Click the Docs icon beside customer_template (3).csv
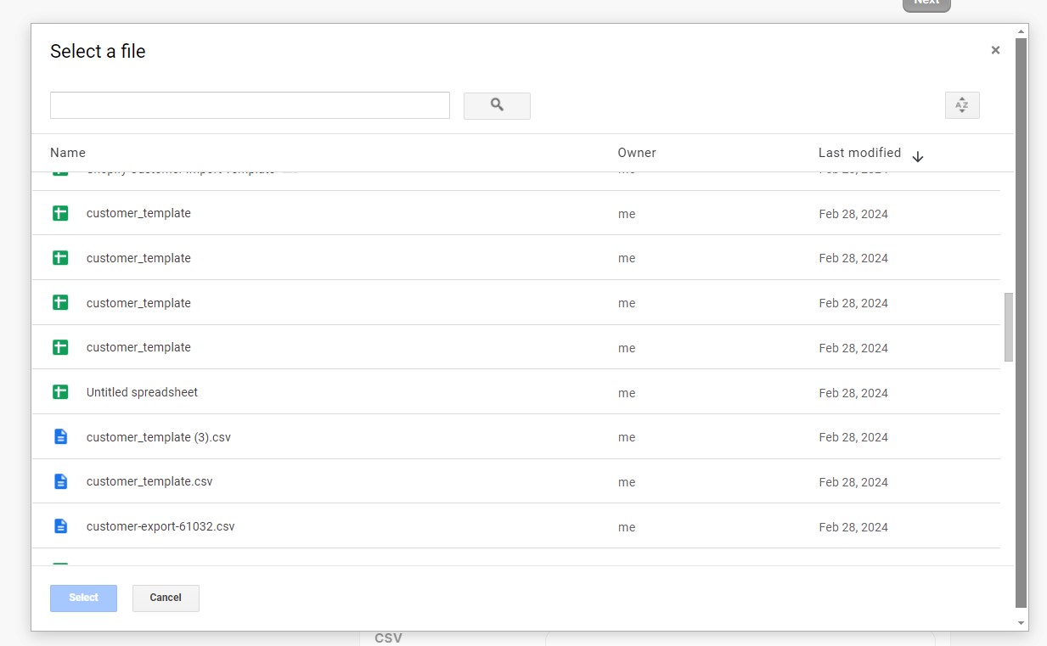 coord(60,437)
